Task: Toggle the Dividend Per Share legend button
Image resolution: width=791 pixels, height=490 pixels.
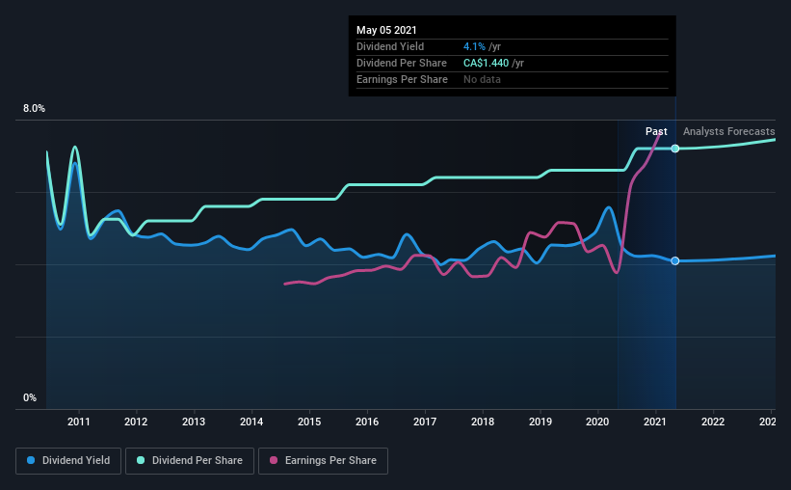Action: pos(190,461)
